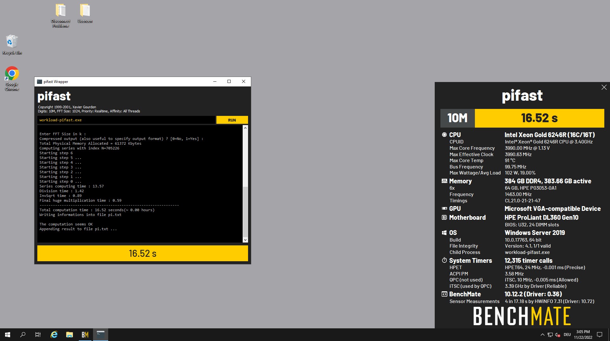Click the CPU chip icon in BenchMate panel
Viewport: 610px width, 341px height.
pos(444,135)
